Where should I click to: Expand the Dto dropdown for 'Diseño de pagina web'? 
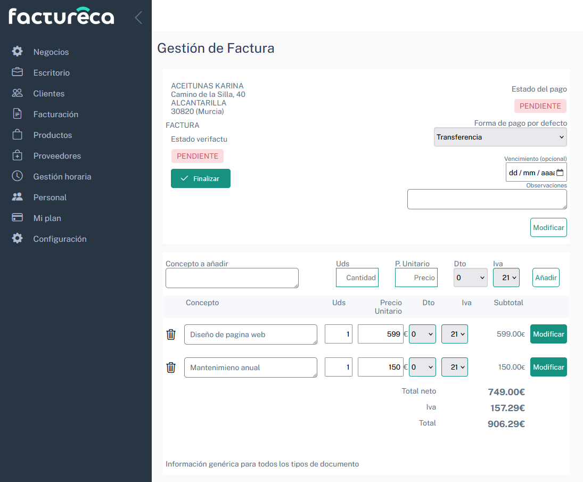click(422, 334)
